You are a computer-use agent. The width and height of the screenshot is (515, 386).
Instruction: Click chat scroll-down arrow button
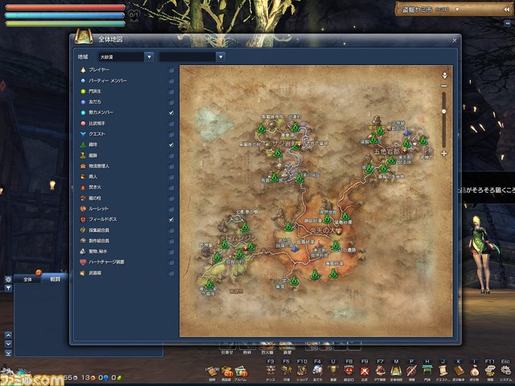tap(8, 344)
